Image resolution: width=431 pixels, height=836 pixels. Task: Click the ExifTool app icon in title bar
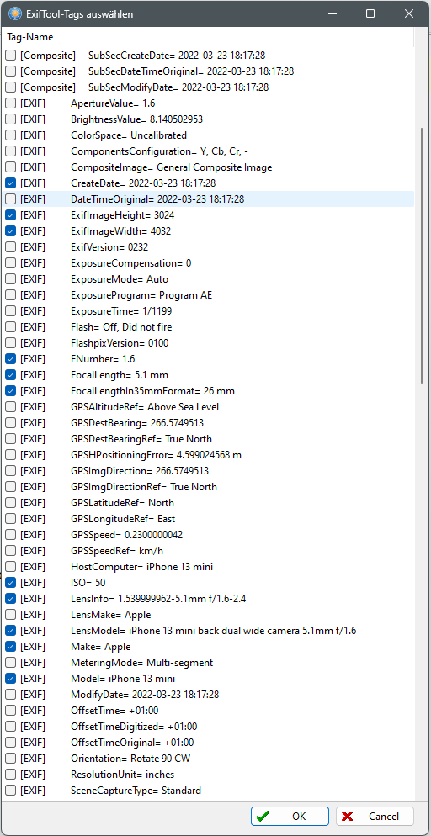(16, 14)
